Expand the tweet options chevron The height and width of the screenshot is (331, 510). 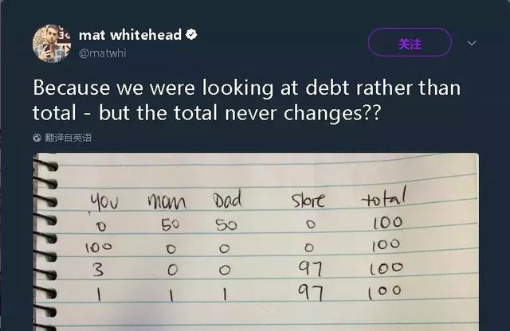click(x=472, y=42)
